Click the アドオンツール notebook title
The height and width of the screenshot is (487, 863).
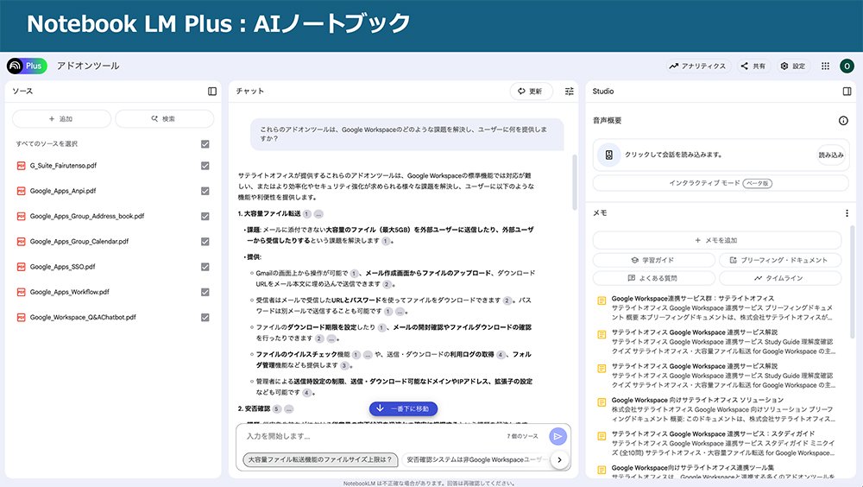(88, 66)
